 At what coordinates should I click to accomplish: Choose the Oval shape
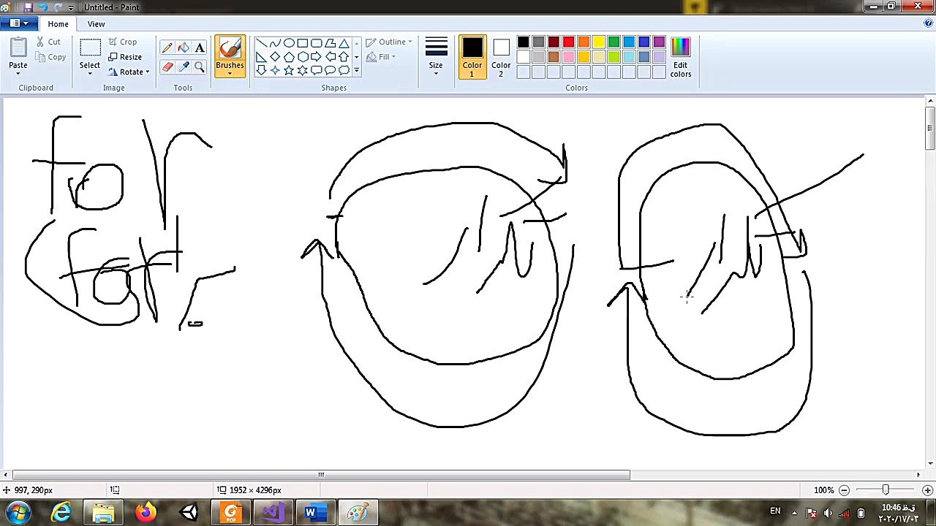pyautogui.click(x=289, y=43)
